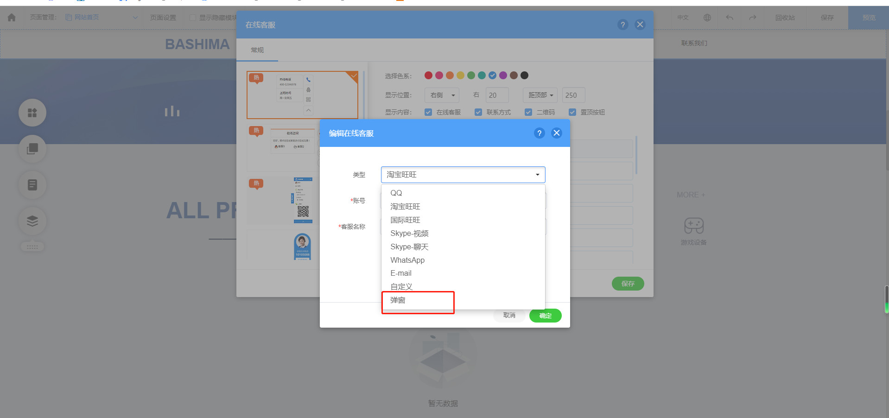Open the 类型 dropdown showing 淘宝旺旺

coord(463,175)
